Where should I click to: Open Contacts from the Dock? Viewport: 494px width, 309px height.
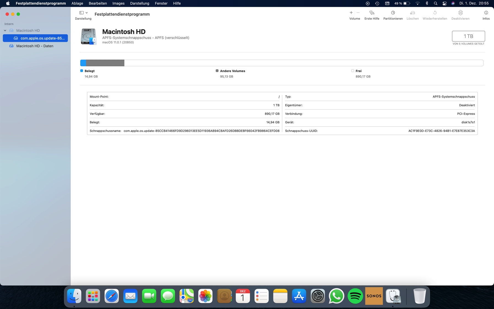(224, 296)
